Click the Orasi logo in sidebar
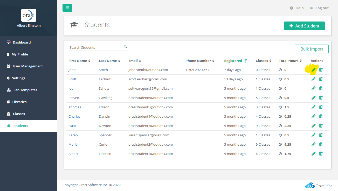The width and height of the screenshot is (338, 191). tap(29, 15)
